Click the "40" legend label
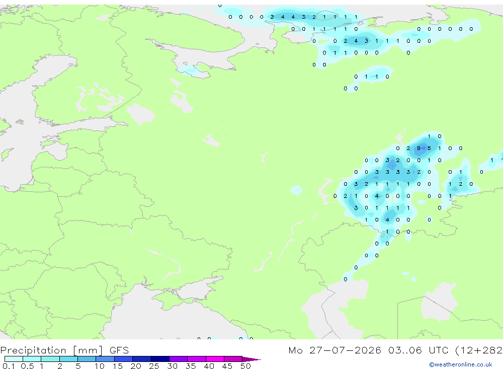The width and height of the screenshot is (503, 369). tap(209, 366)
